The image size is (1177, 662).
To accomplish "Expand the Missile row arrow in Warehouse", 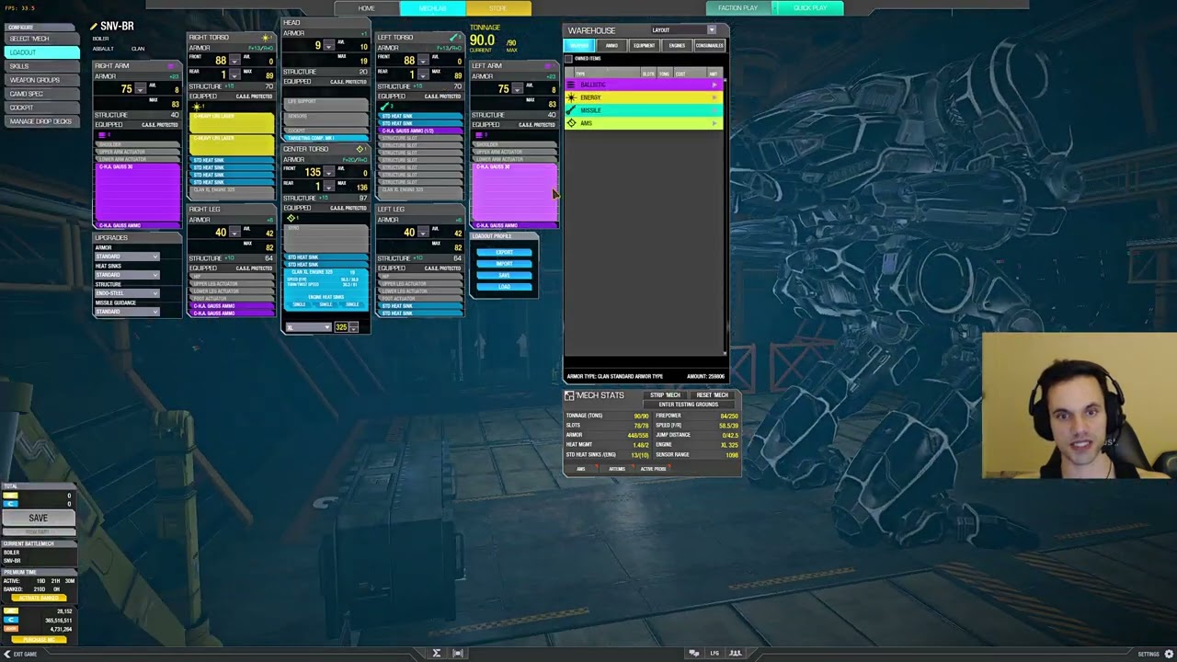I will click(x=714, y=110).
